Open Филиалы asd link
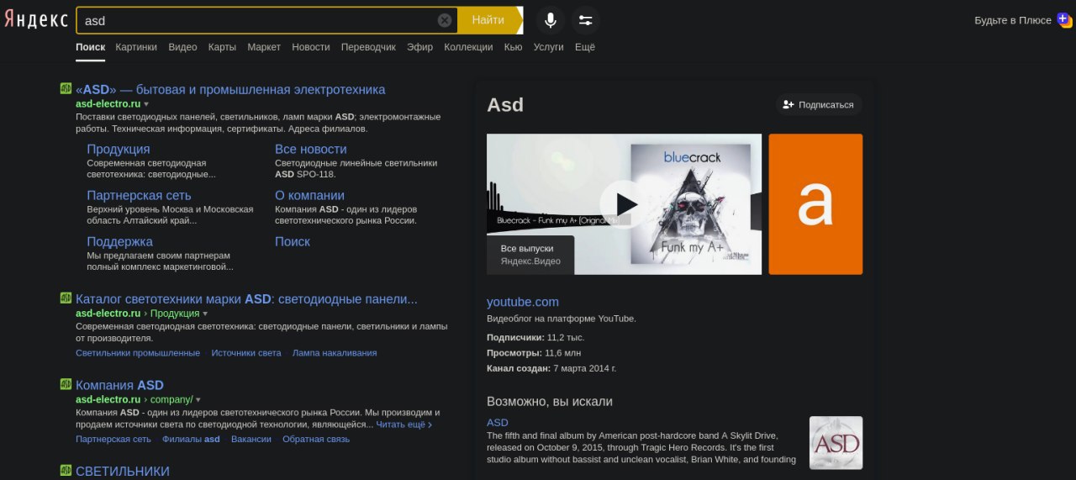Screen dimensions: 1076x480 (x=191, y=439)
